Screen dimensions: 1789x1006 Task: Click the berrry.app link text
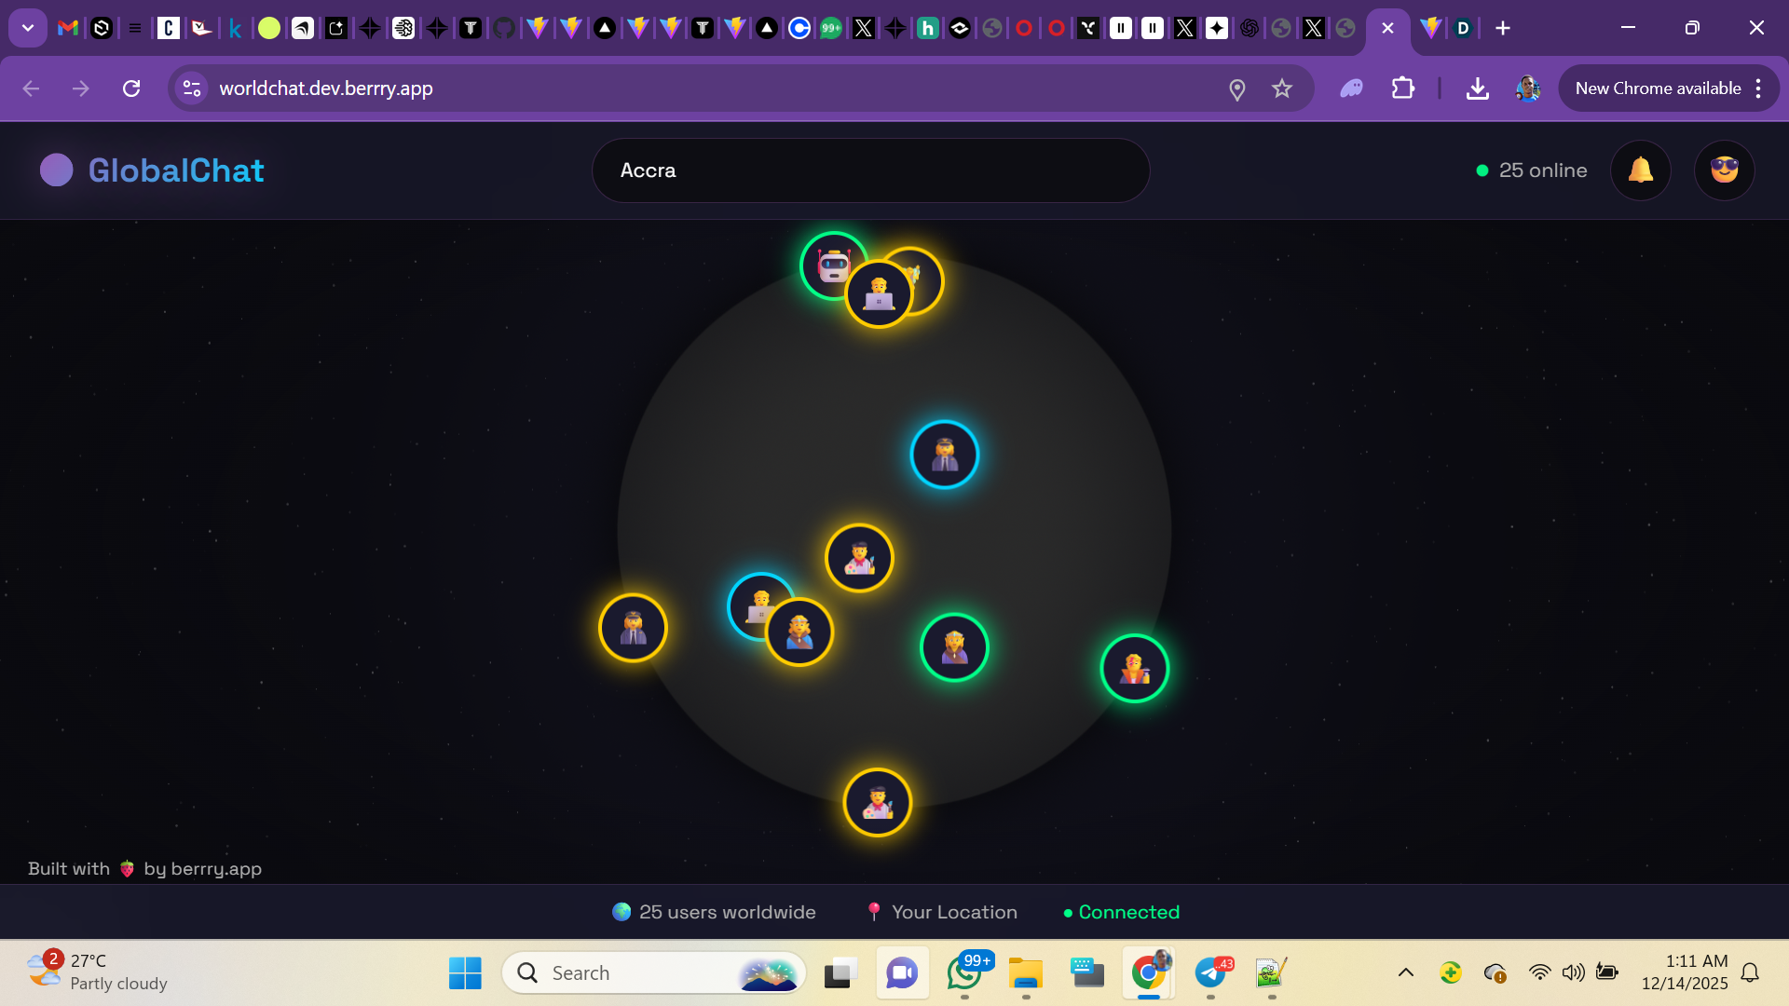point(215,868)
